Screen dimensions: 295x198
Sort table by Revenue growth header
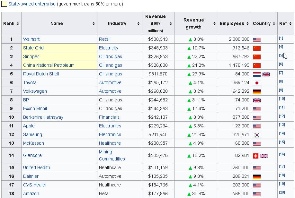point(196,23)
